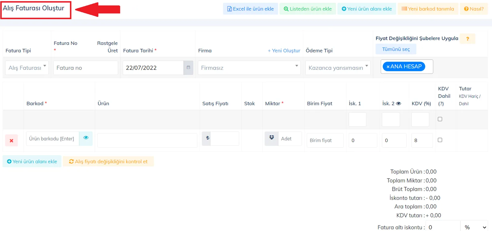Click the İsk. 1 field in product row
Viewport: 492px width, 231px height.
(363, 141)
